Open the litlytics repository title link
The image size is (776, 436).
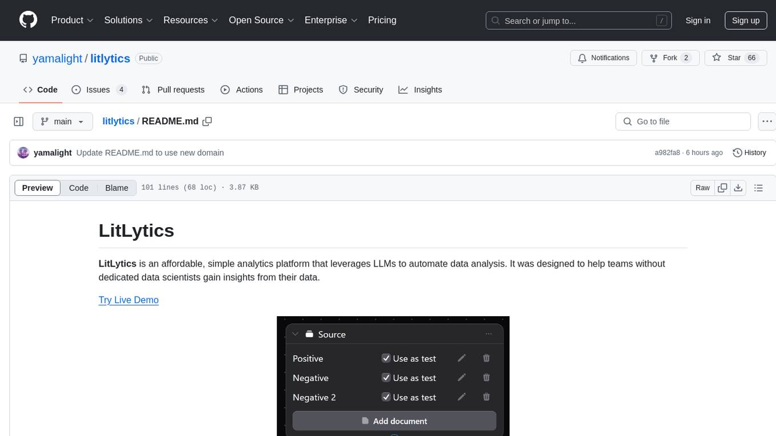(x=110, y=58)
